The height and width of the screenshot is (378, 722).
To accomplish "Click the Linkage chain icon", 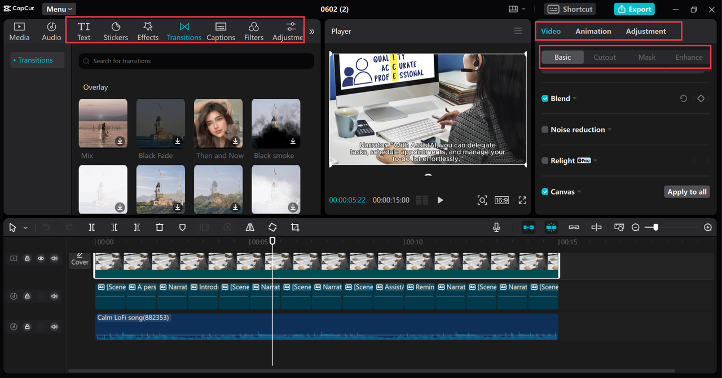I will 574,227.
